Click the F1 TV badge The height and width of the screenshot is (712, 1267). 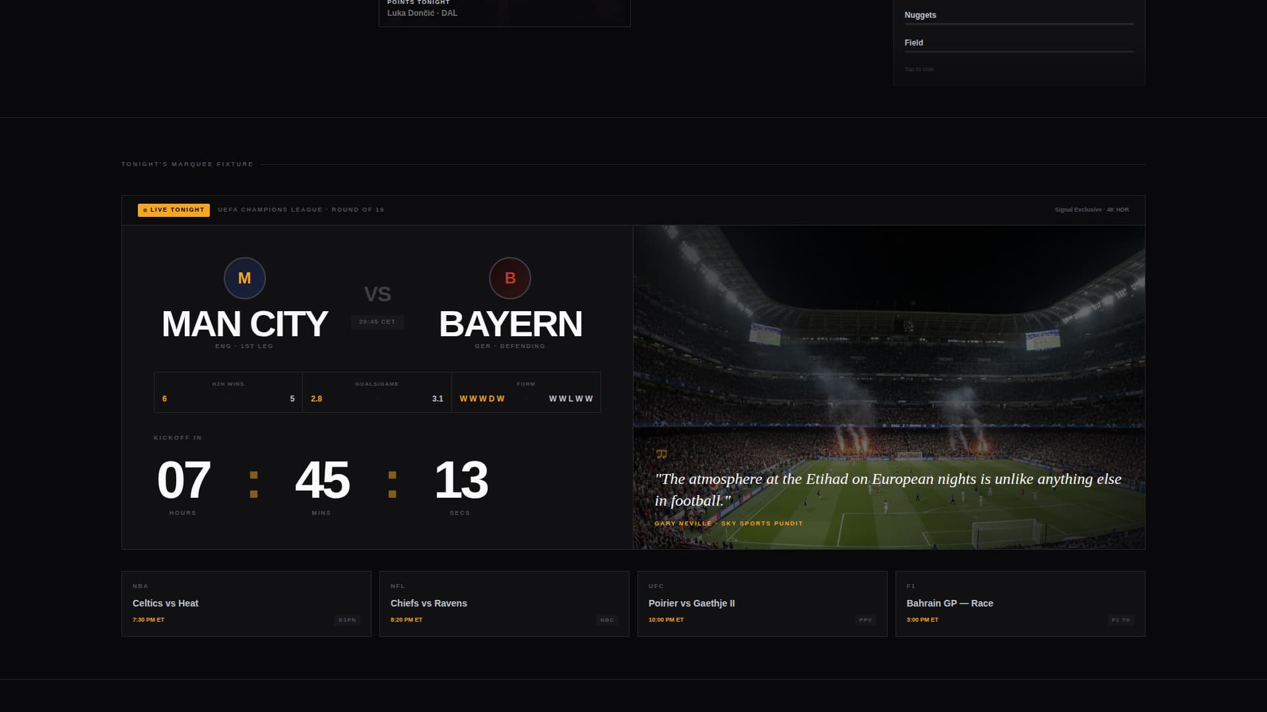1121,620
